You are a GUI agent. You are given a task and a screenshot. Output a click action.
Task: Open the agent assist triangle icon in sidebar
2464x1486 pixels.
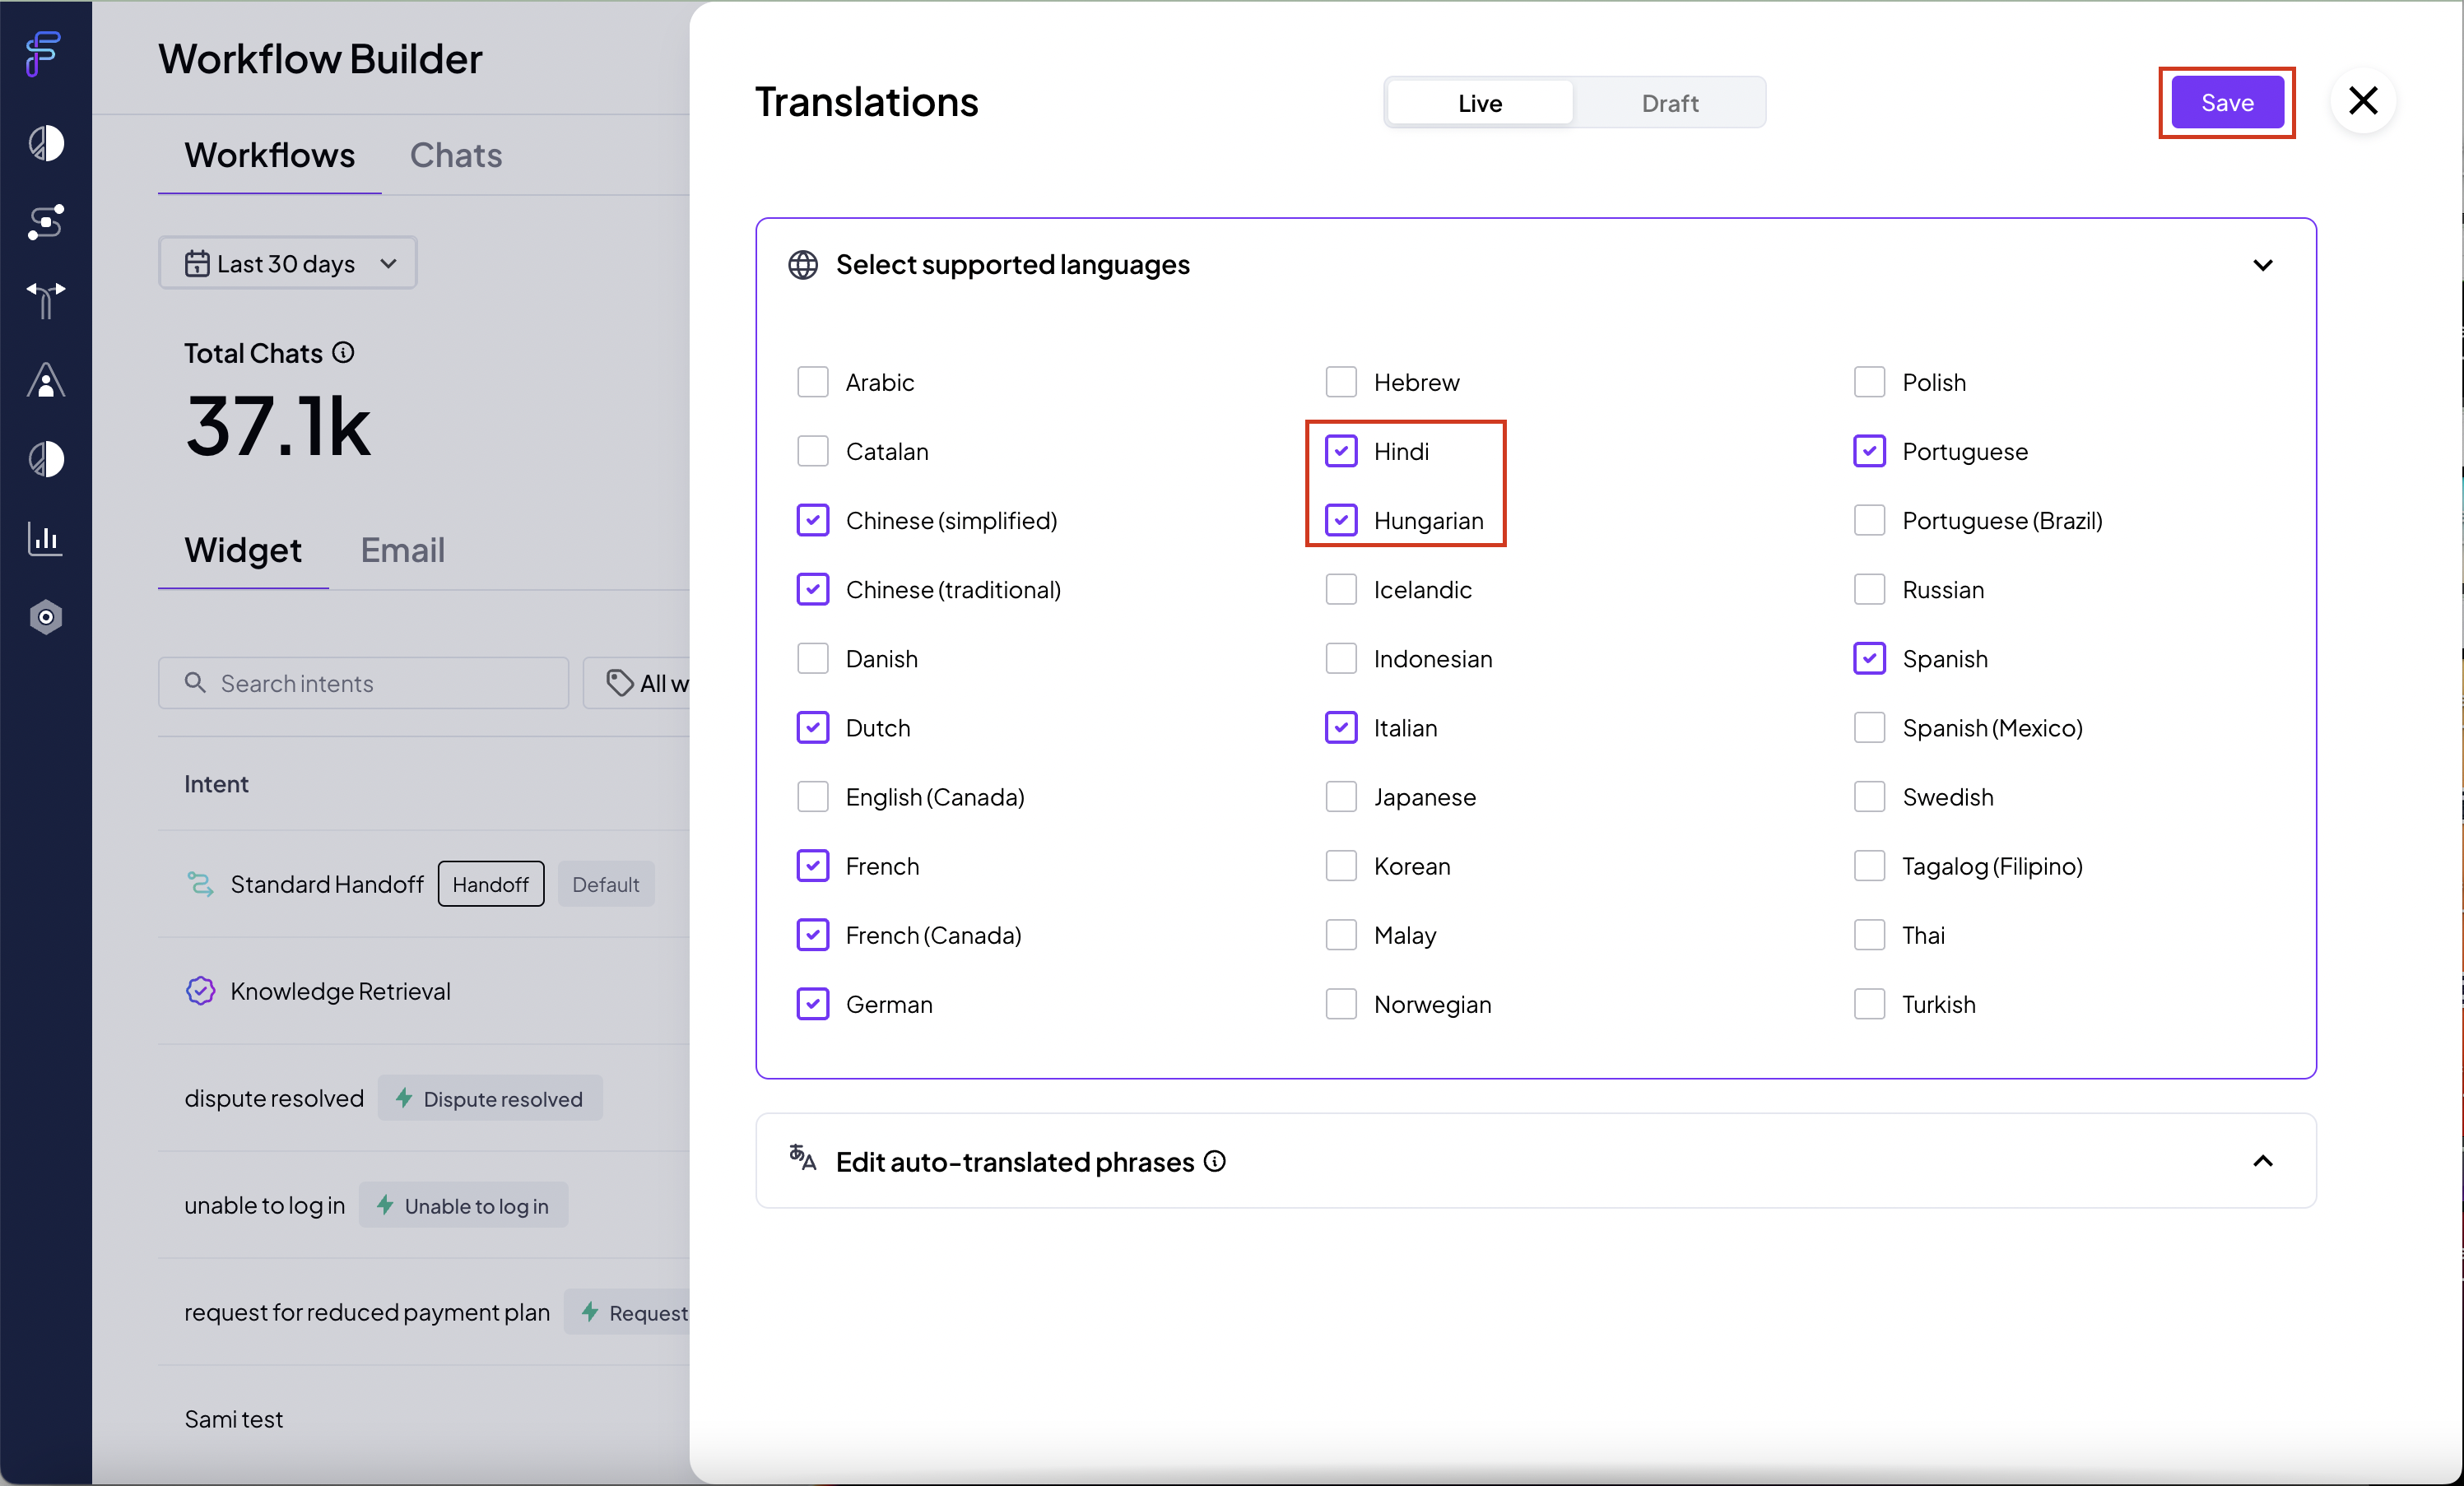coord(46,380)
